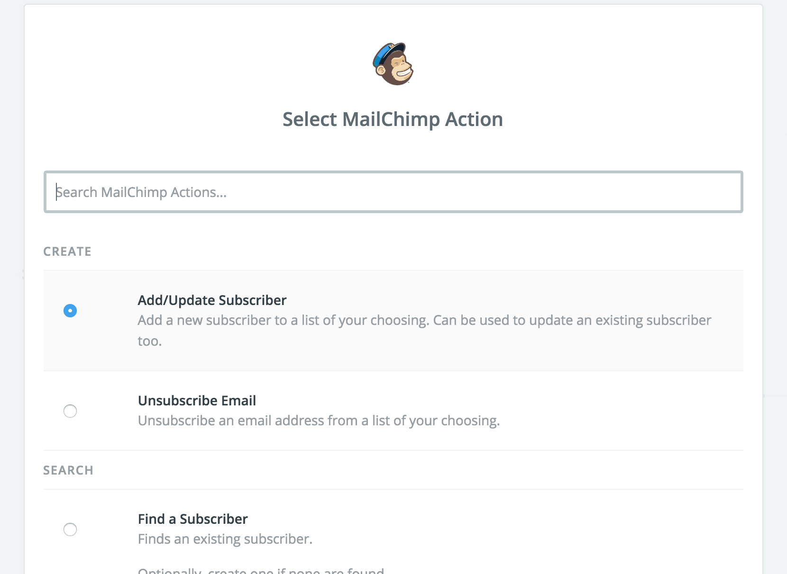Select the Add/Update Subscriber radio button
The image size is (787, 574).
click(x=70, y=311)
